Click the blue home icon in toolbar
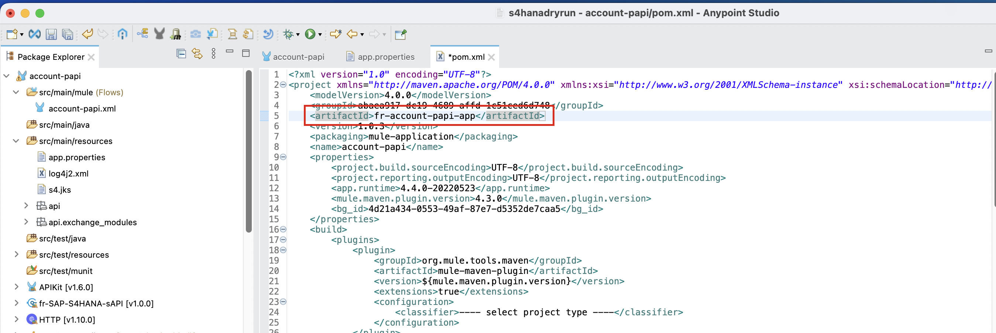Viewport: 996px width, 333px height. pos(123,34)
